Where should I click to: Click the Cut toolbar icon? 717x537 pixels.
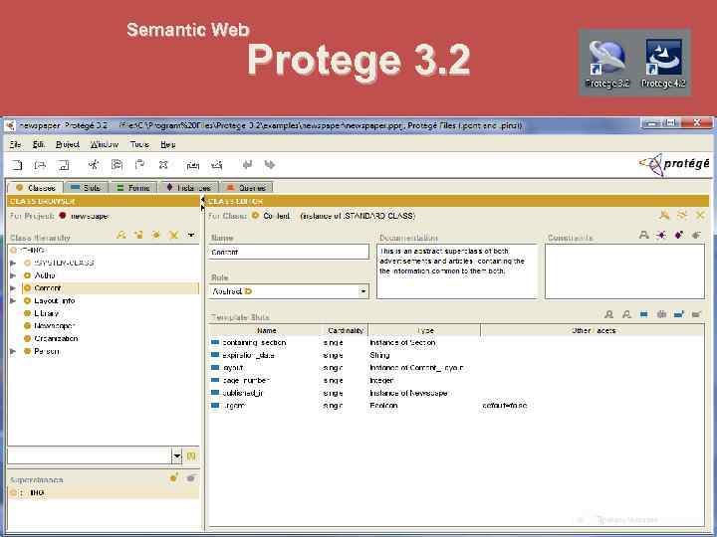pos(94,165)
